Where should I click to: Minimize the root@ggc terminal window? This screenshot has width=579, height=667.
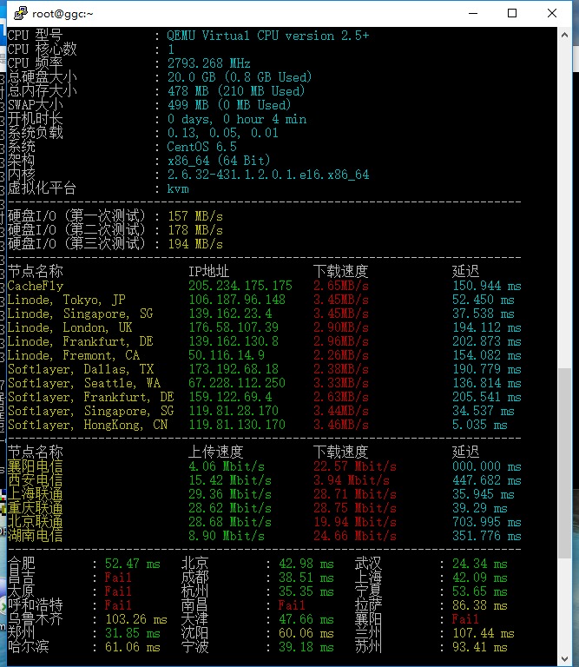coord(473,13)
